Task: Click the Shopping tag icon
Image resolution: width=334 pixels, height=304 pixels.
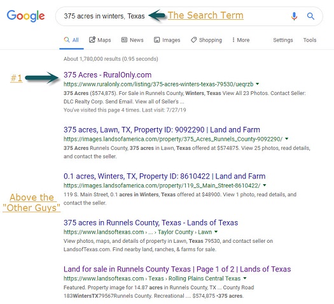Action: (x=193, y=40)
